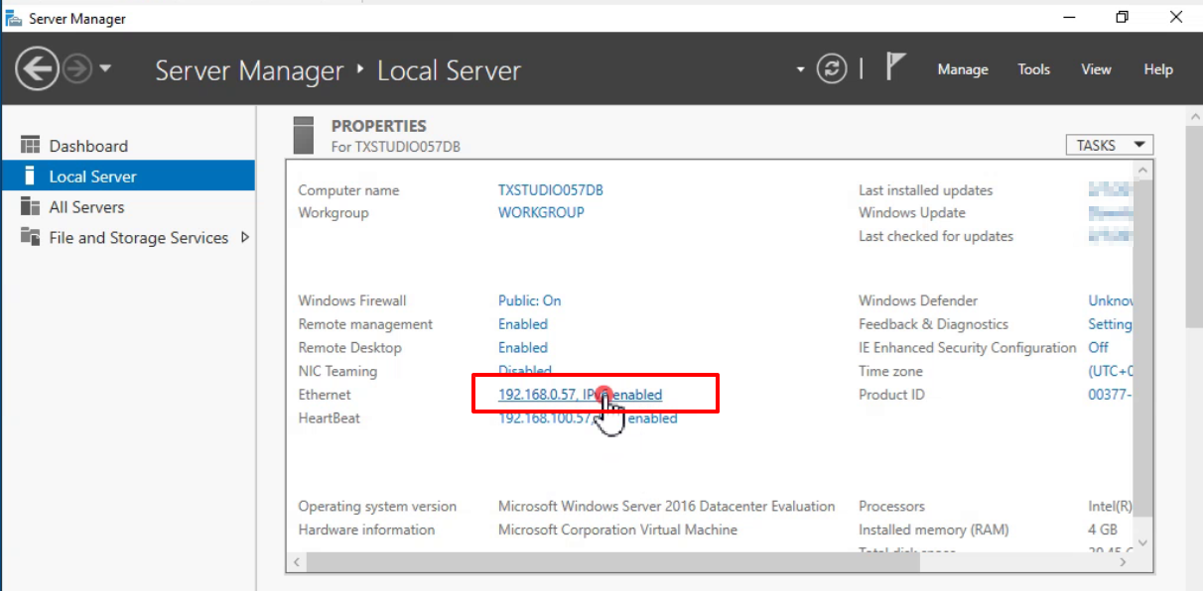1203x591 pixels.
Task: Click the Dashboard icon in the sidebar
Action: (x=30, y=146)
